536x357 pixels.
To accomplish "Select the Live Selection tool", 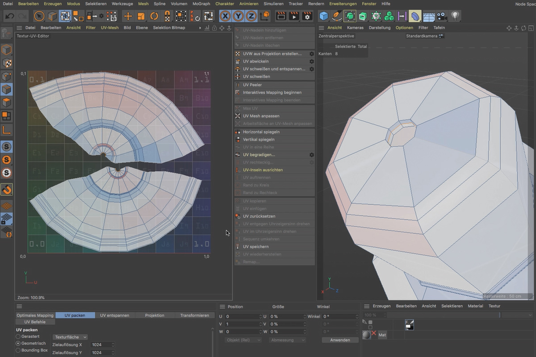I will [x=39, y=16].
